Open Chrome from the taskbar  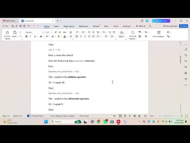coord(99,122)
